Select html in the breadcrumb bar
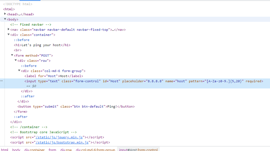Viewport: 270px width, 151px height. coord(5,150)
